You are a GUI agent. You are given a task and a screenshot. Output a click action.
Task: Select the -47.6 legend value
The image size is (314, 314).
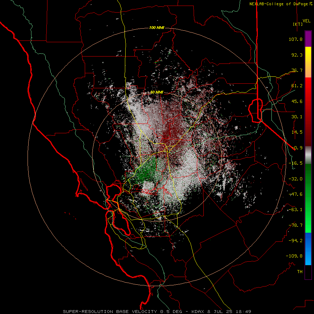coord(296,194)
